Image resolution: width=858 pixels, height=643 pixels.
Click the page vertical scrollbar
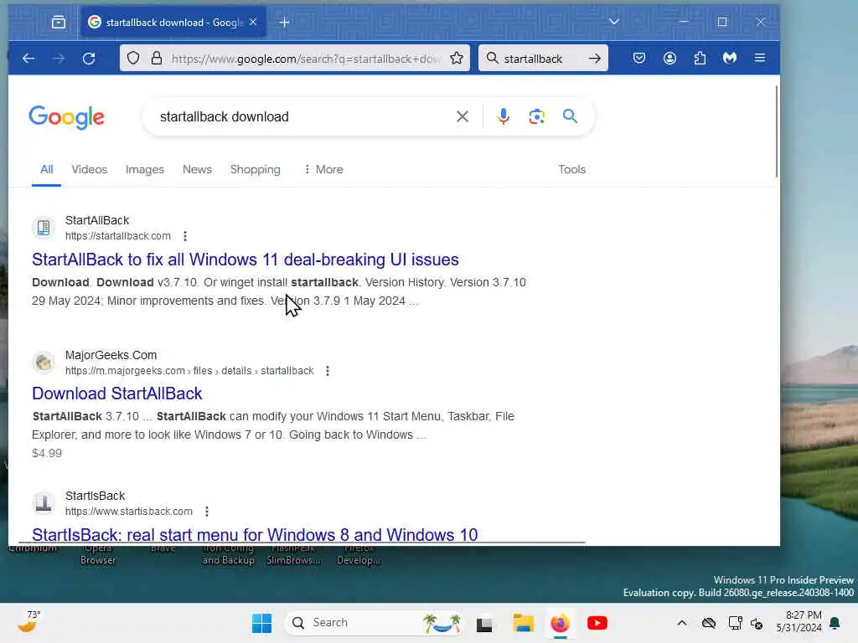(776, 131)
